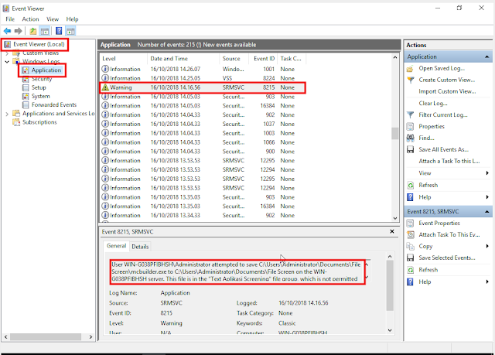
Task: Click Import Custom View... action
Action: click(447, 91)
